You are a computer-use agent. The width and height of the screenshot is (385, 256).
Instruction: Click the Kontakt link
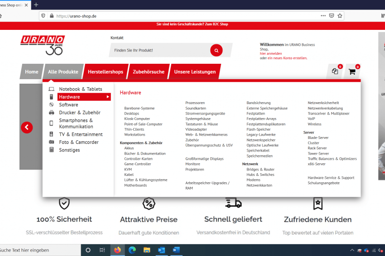pos(117,38)
